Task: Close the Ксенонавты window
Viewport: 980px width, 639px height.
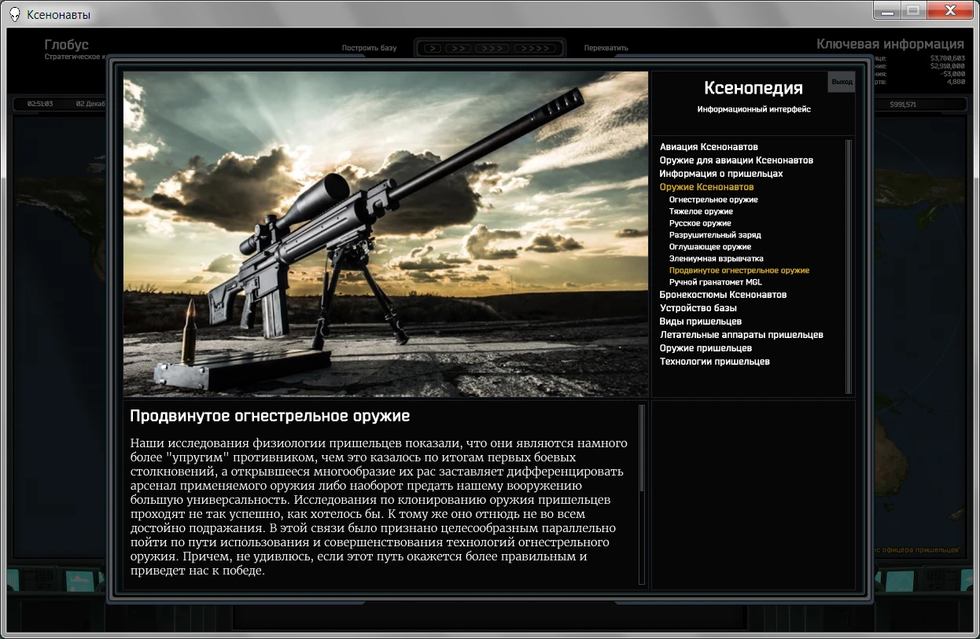Action: pos(949,11)
